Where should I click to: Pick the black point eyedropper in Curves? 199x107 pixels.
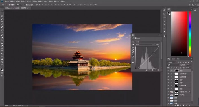[133, 47]
